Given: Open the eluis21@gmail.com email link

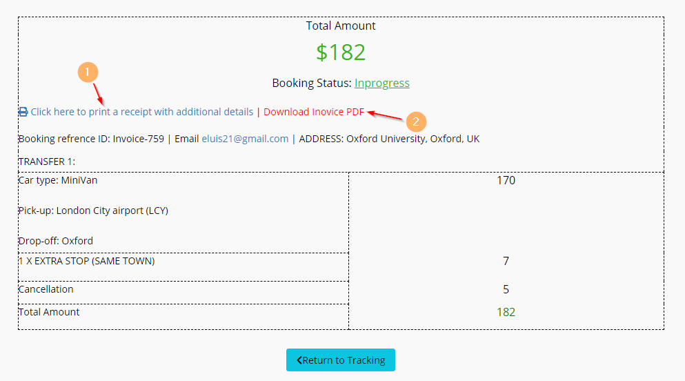Looking at the screenshot, I should [245, 139].
